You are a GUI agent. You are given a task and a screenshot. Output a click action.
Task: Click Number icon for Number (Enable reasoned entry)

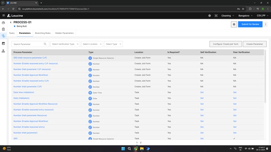tap(90, 127)
